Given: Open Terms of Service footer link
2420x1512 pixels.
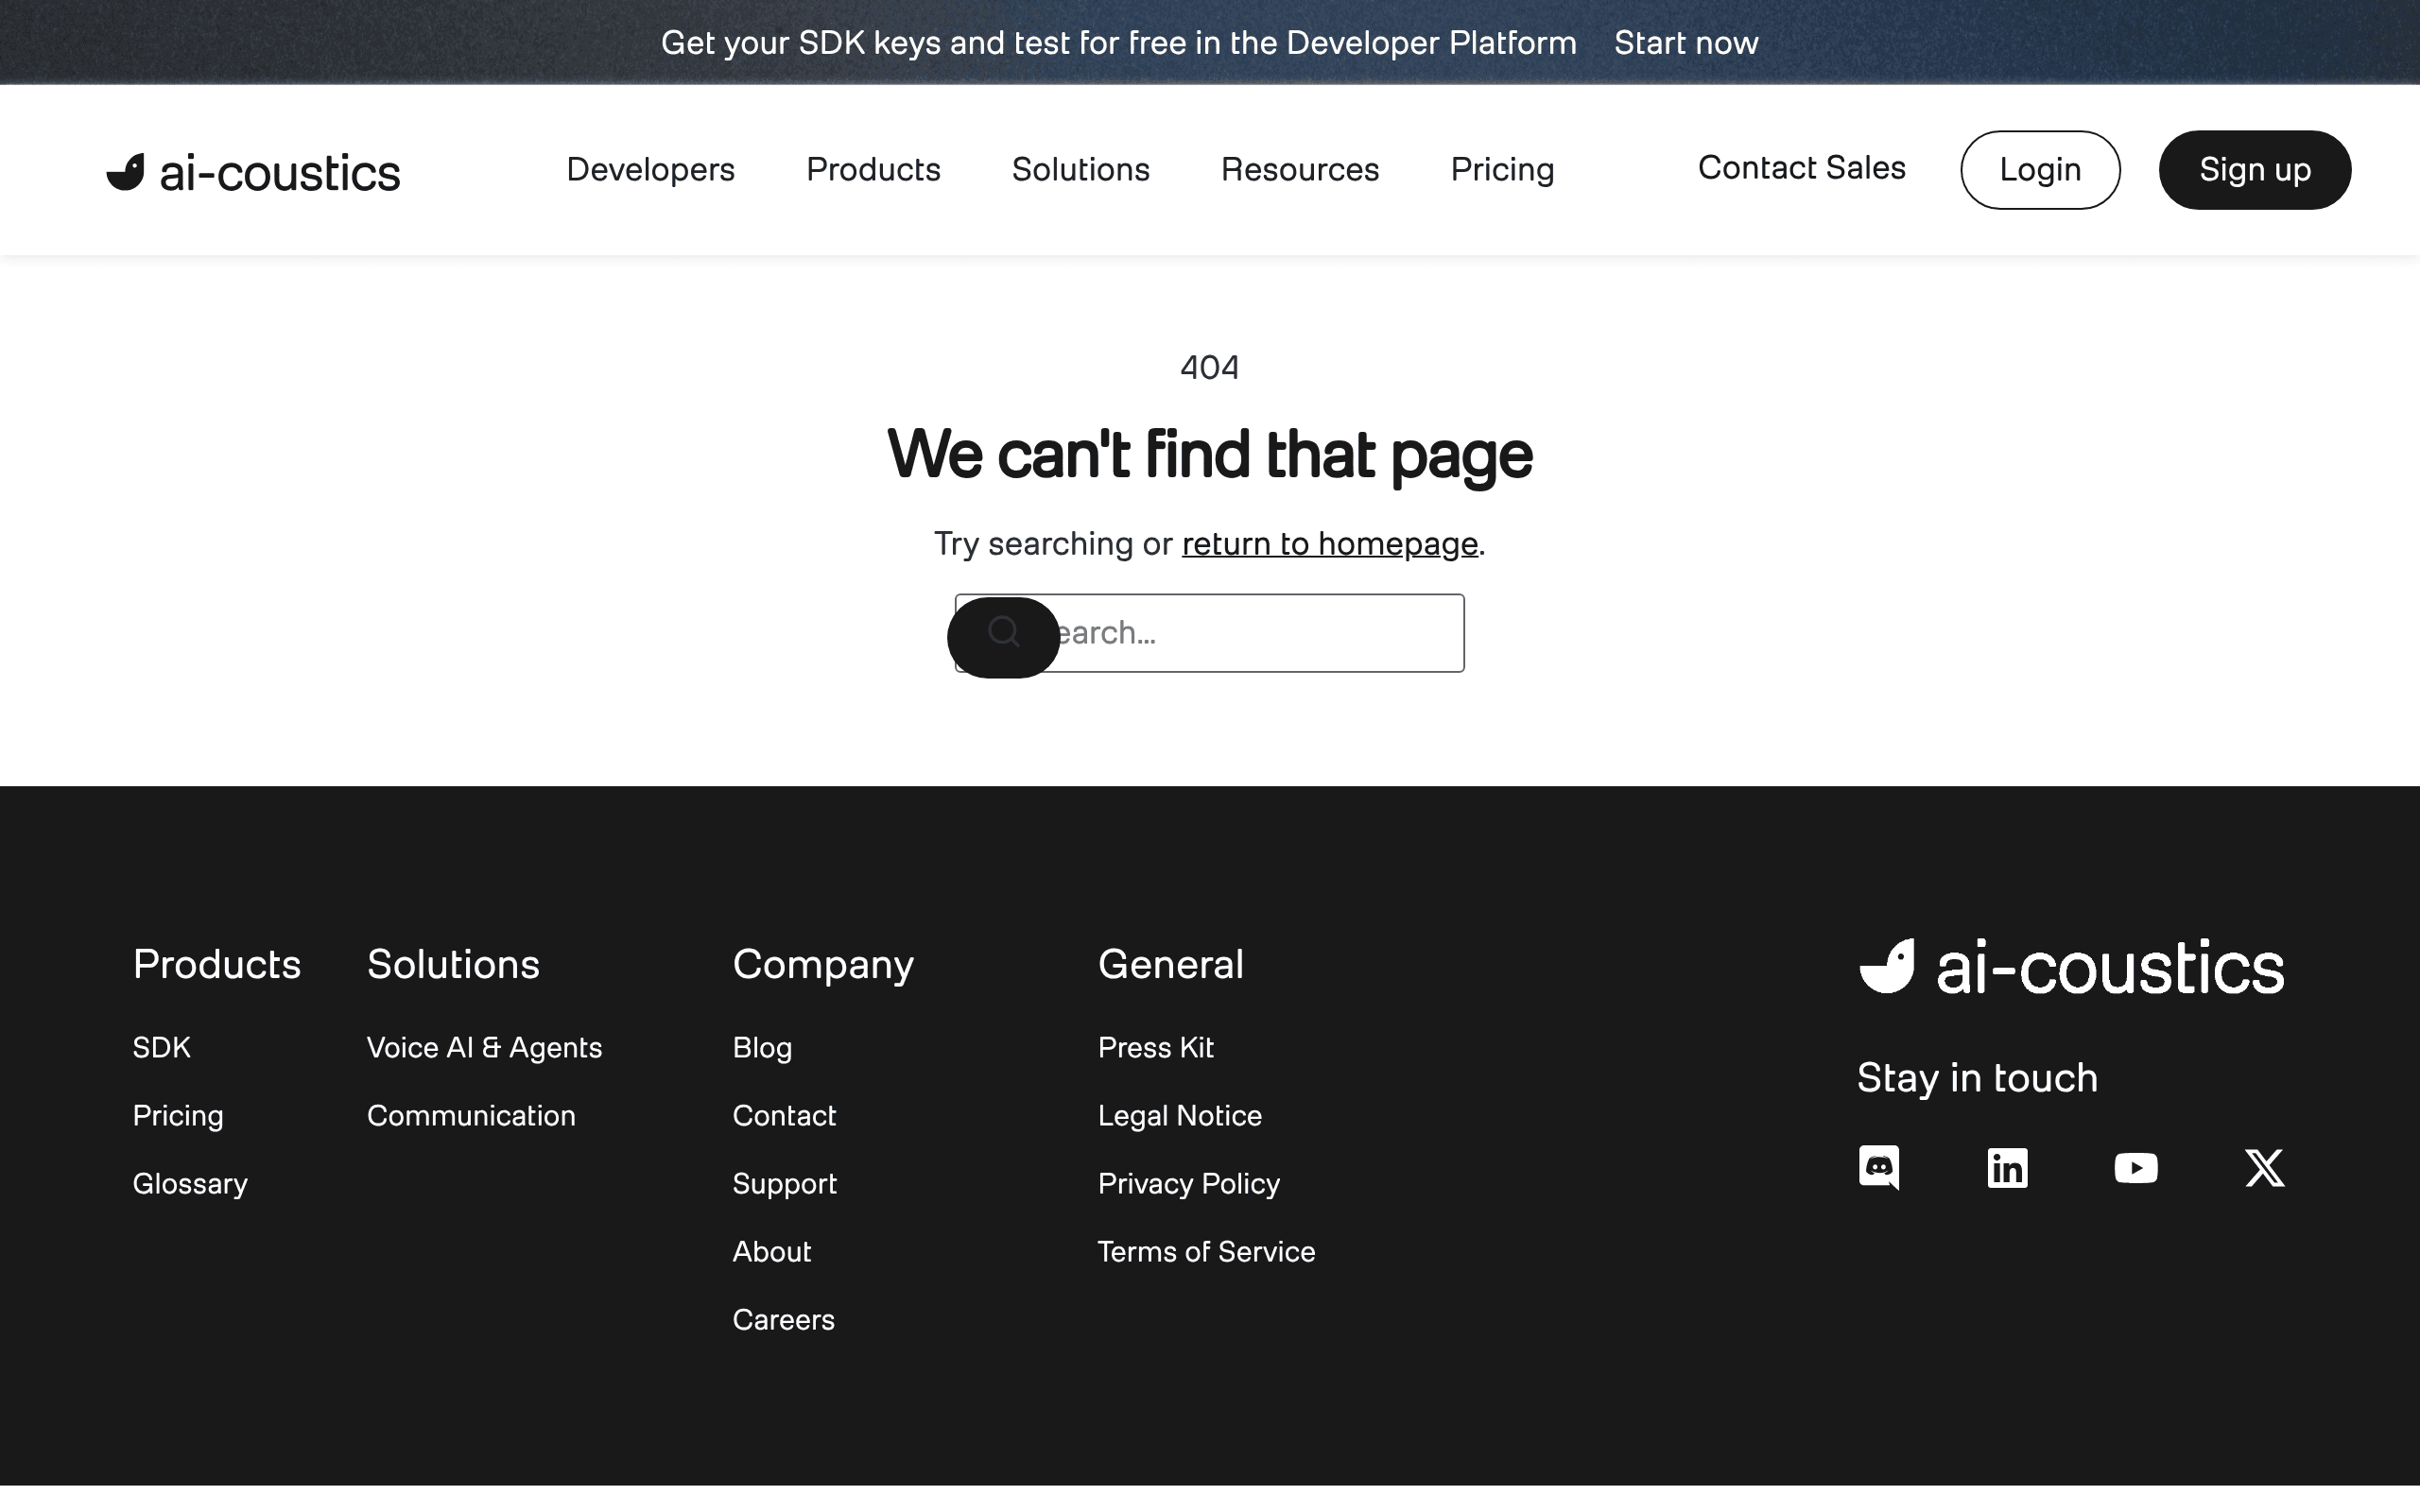Looking at the screenshot, I should (1206, 1252).
